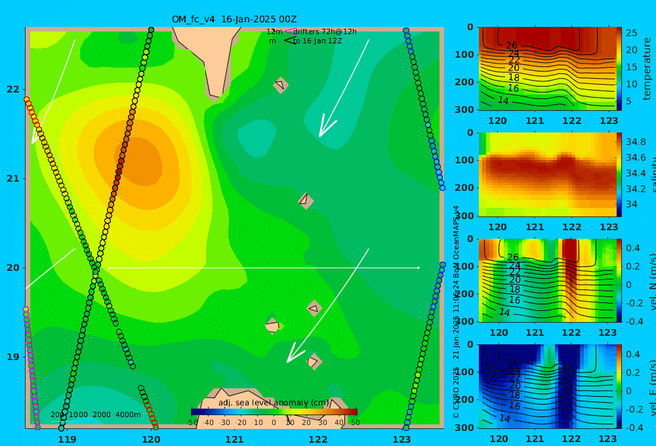Click the orange sea level high center
Viewport: 656px width, 446px height.
coord(140,161)
